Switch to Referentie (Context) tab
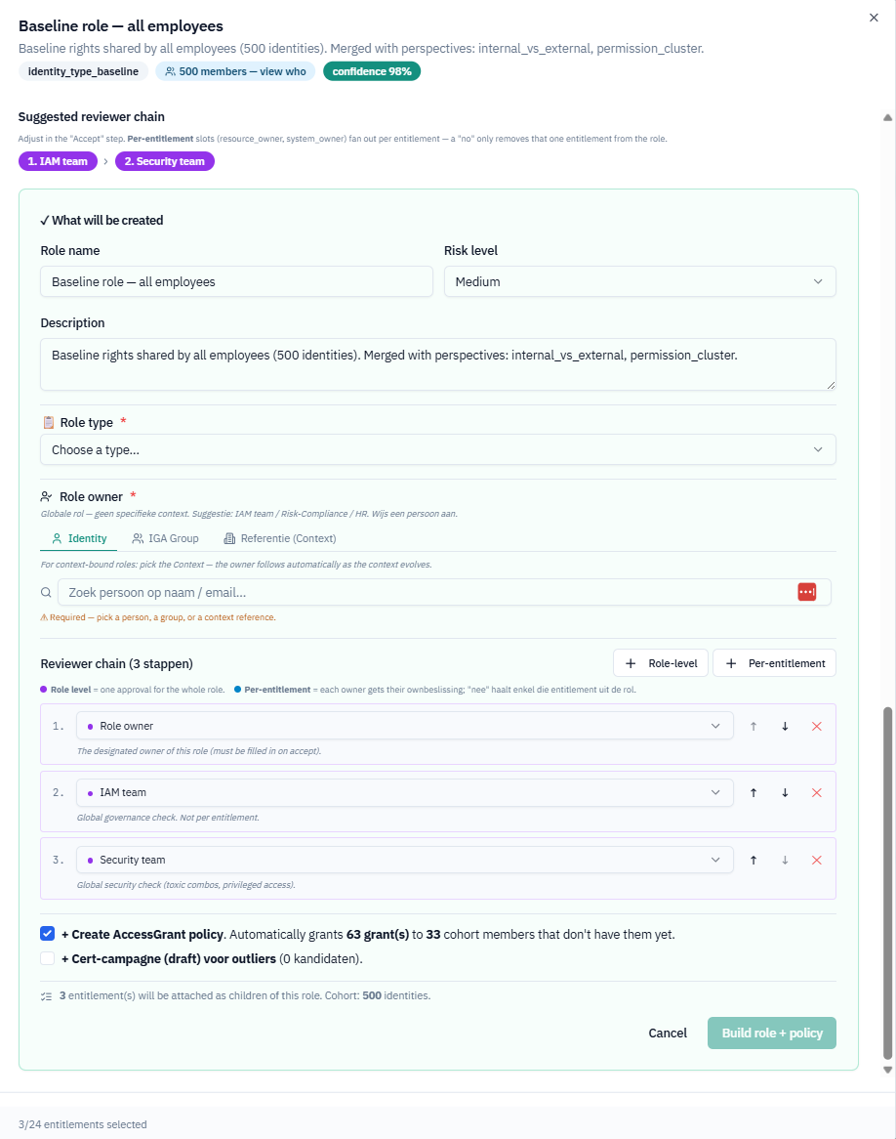This screenshot has height=1139, width=896. 280,538
